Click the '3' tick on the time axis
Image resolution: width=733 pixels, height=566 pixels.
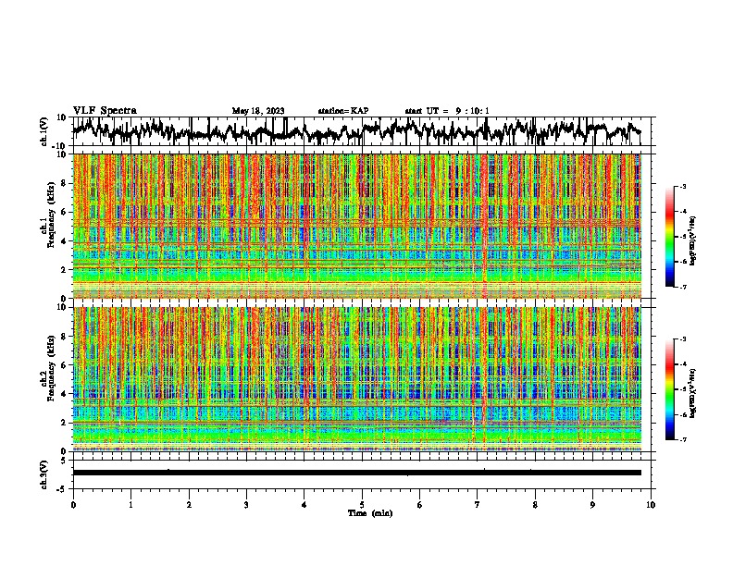click(246, 505)
